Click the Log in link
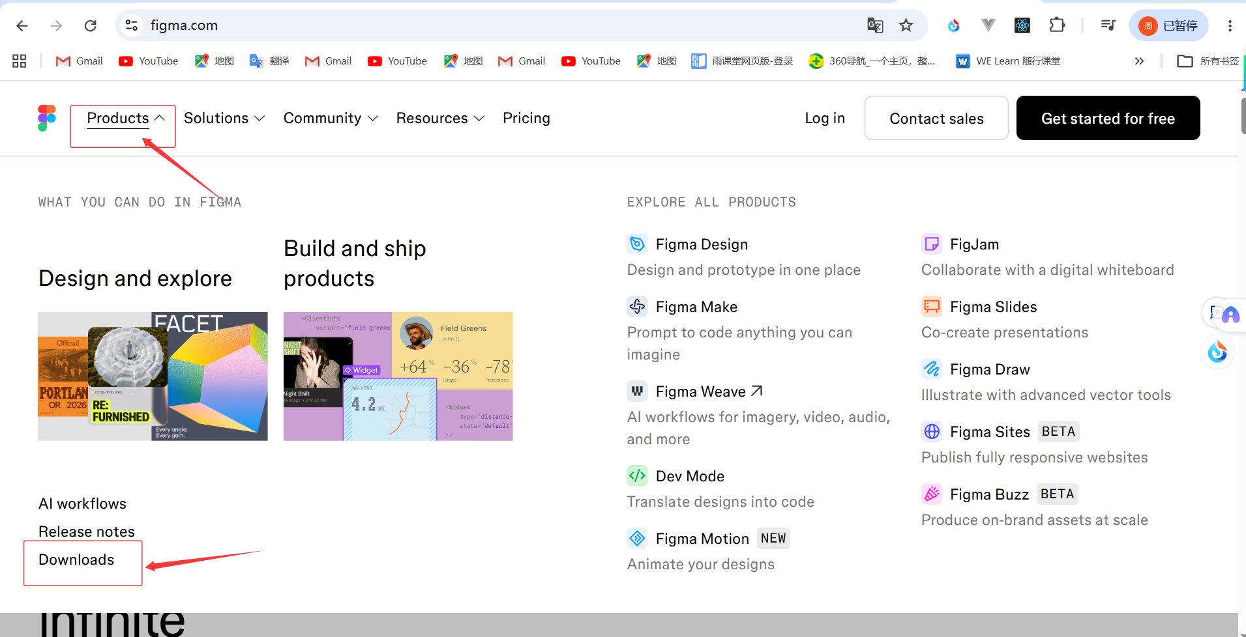Image resolution: width=1246 pixels, height=637 pixels. (x=825, y=119)
